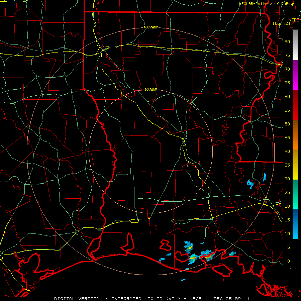Pick the black bottom segment of the color bar

[295, 254]
